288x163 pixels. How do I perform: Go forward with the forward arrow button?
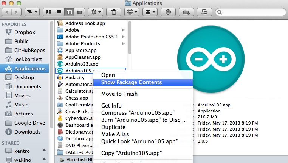coord(16,12)
